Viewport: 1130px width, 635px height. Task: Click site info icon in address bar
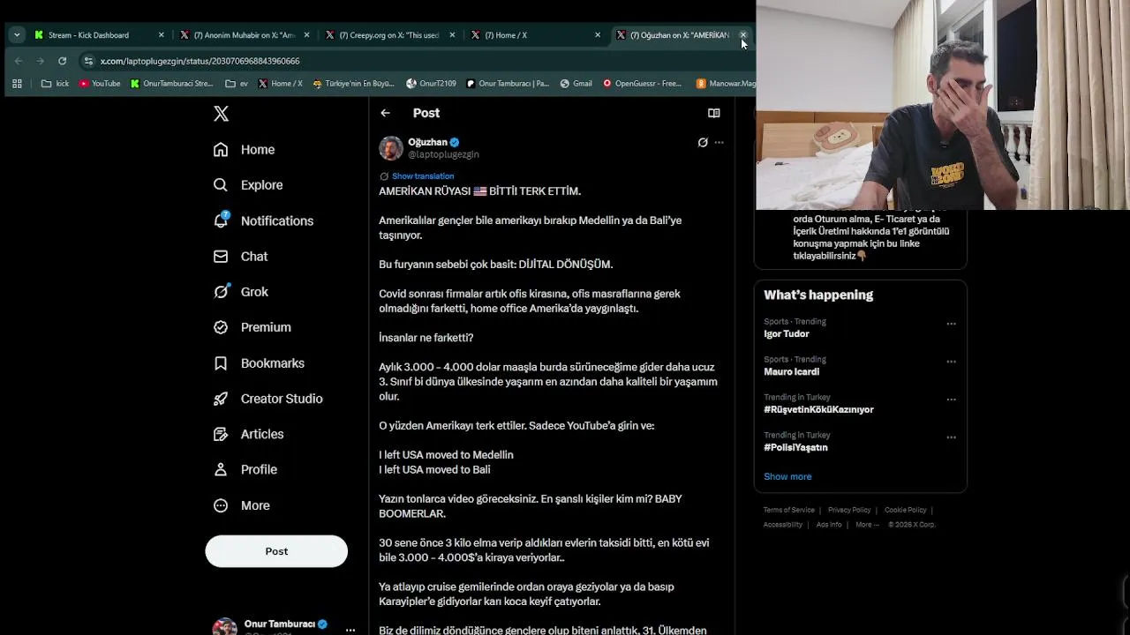[x=88, y=61]
